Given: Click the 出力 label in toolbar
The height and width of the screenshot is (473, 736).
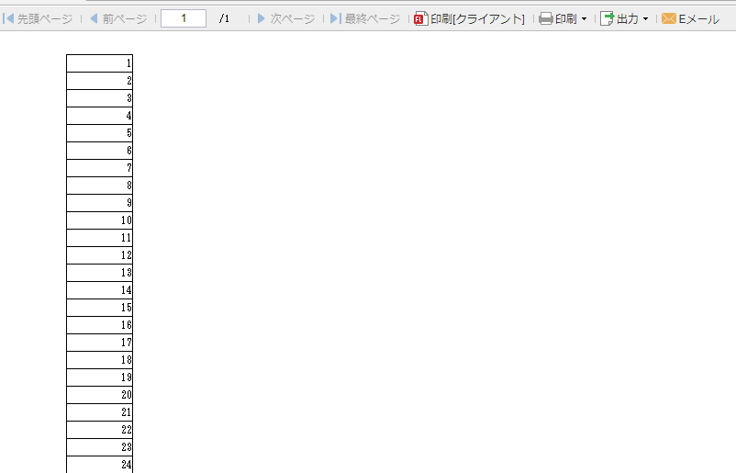Looking at the screenshot, I should [628, 19].
